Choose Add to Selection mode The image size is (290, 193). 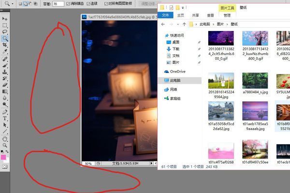pos(25,3)
